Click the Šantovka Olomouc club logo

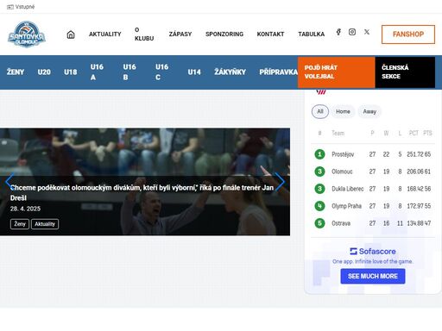[27, 34]
